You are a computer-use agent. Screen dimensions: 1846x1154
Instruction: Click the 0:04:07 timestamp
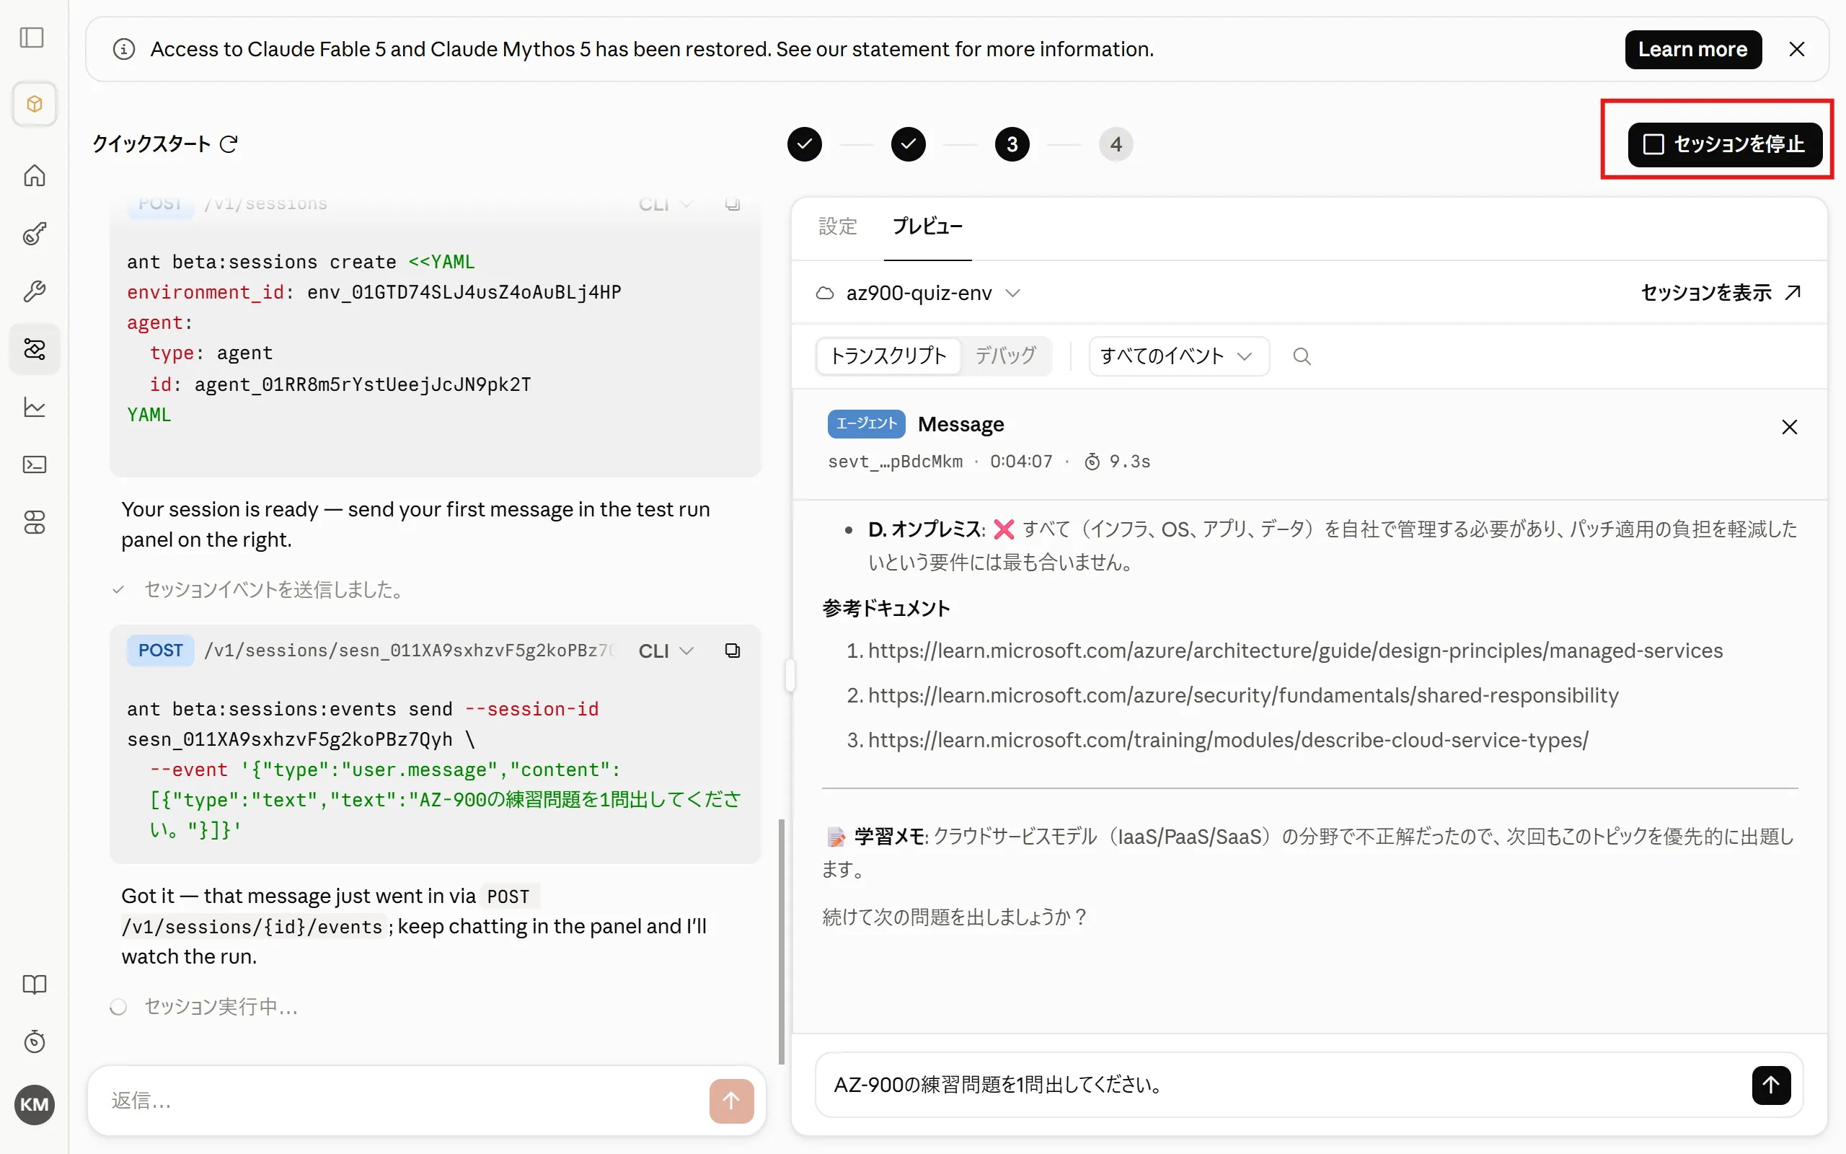coord(1020,461)
